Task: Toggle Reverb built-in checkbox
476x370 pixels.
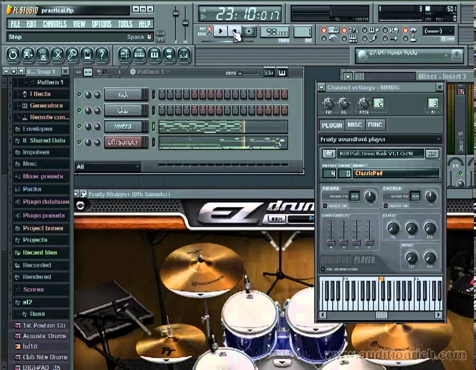Action: [x=325, y=206]
